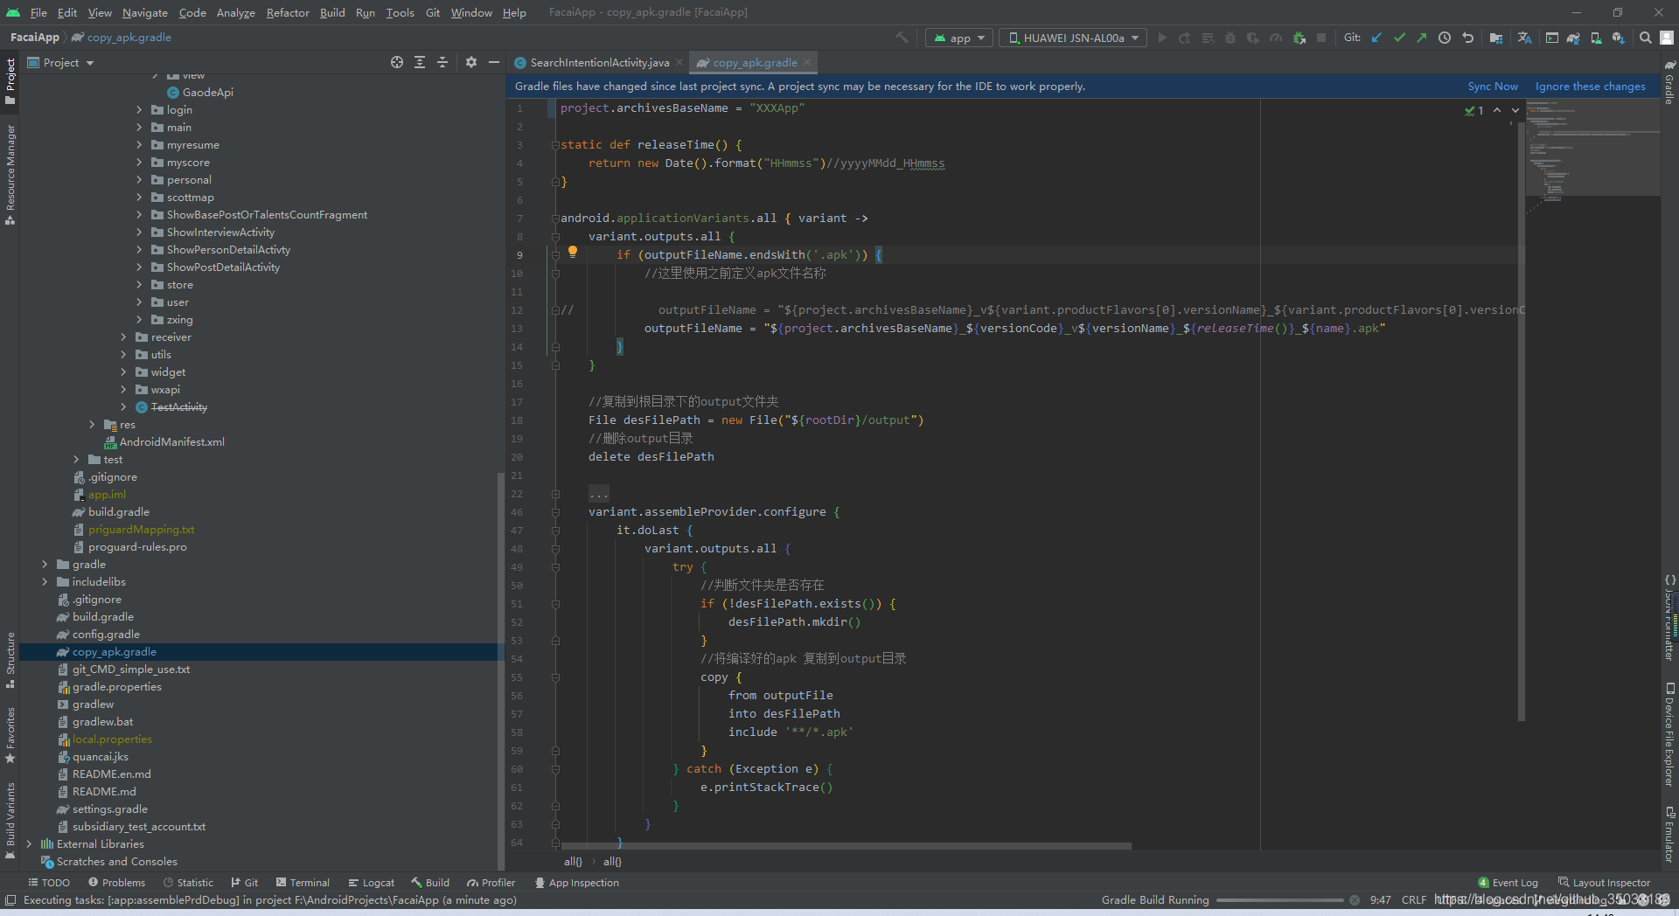
Task: Click the locate current file target icon
Action: [397, 62]
